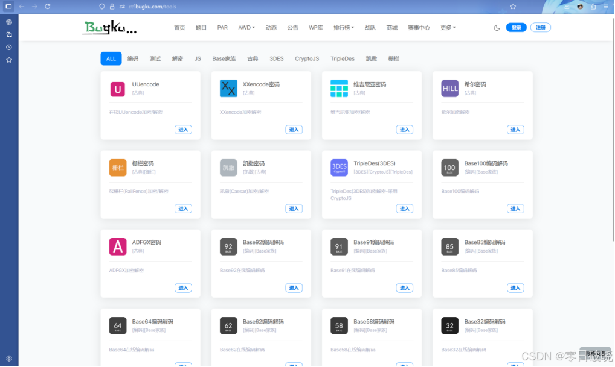The image size is (615, 367).
Task: Open the Base32 tool icon
Action: click(450, 326)
